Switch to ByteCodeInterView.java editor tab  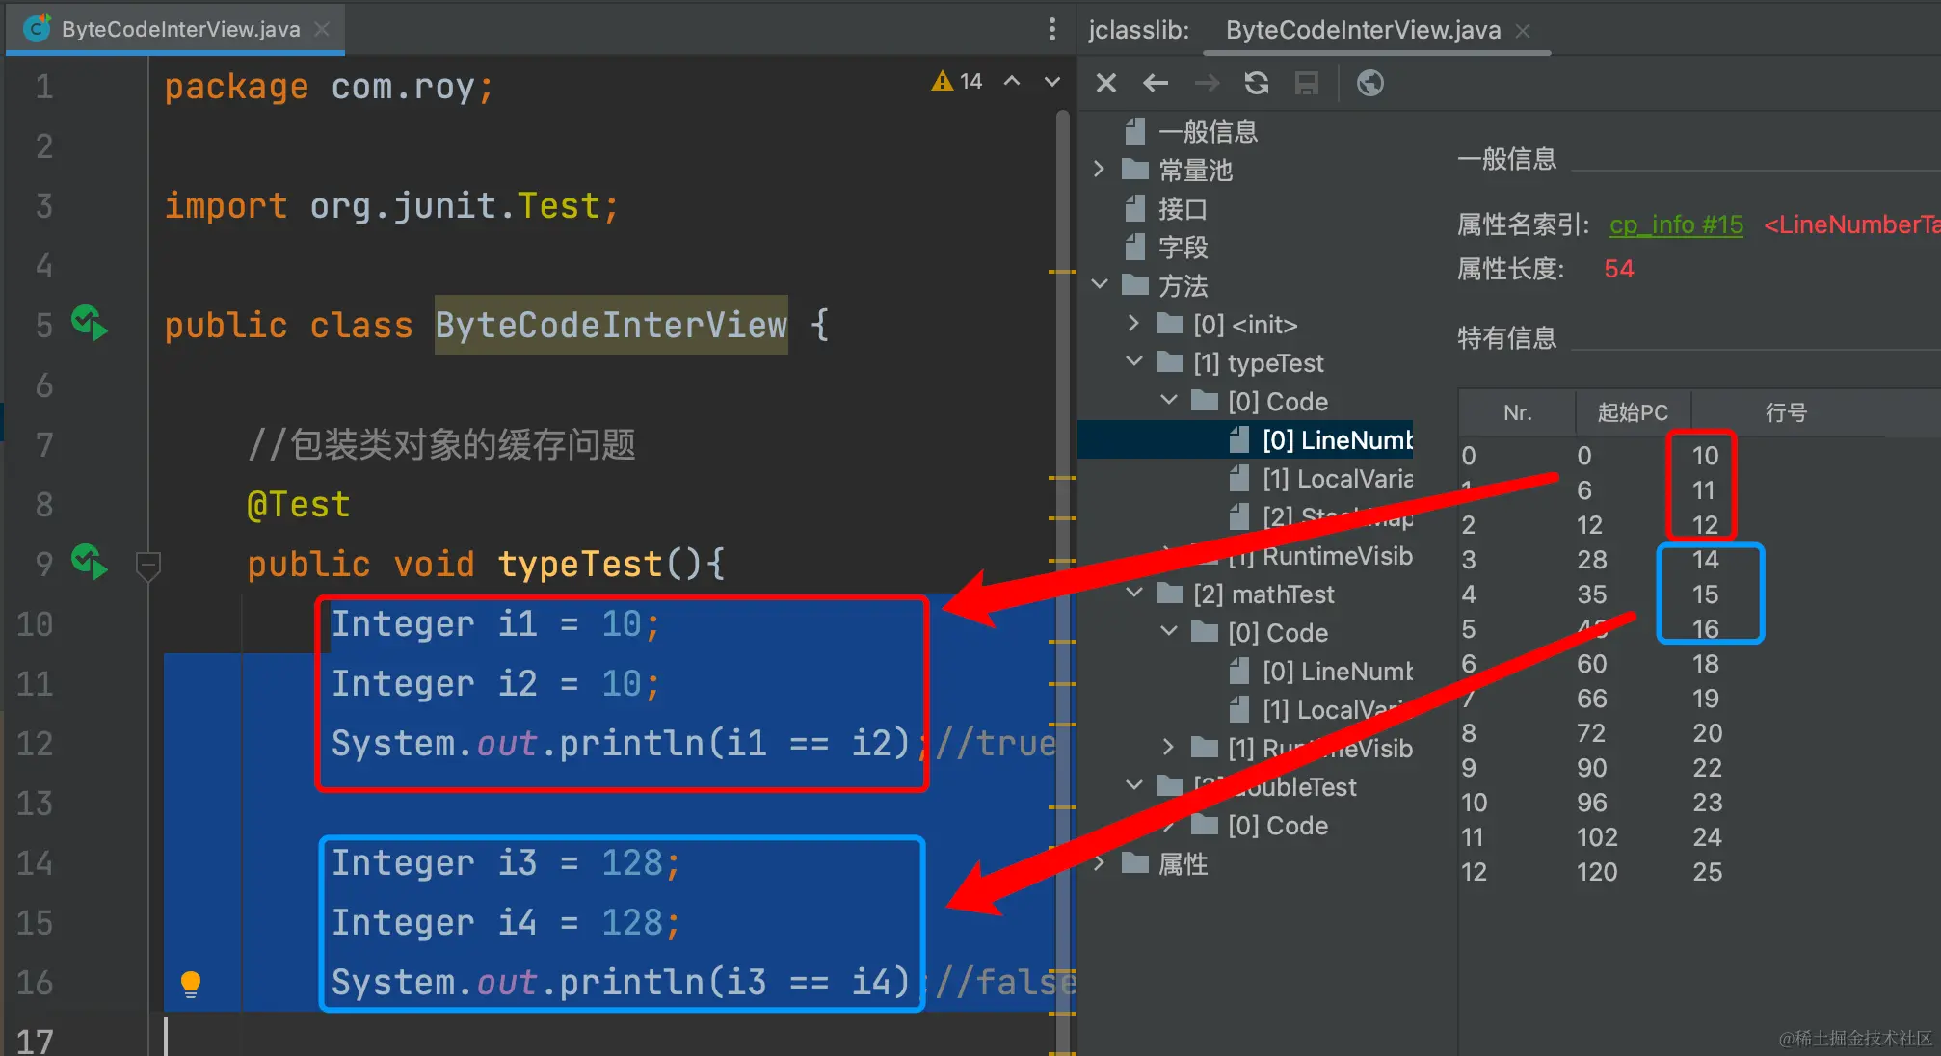[x=180, y=29]
